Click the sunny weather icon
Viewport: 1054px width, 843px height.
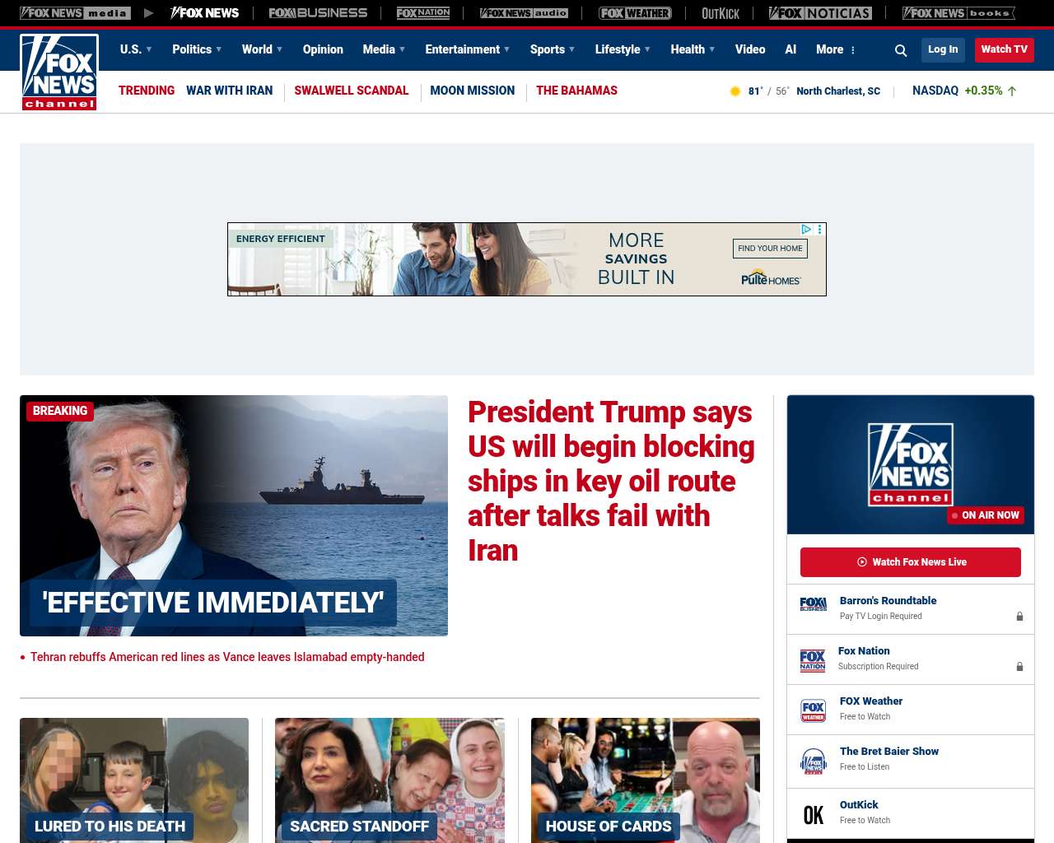[735, 91]
